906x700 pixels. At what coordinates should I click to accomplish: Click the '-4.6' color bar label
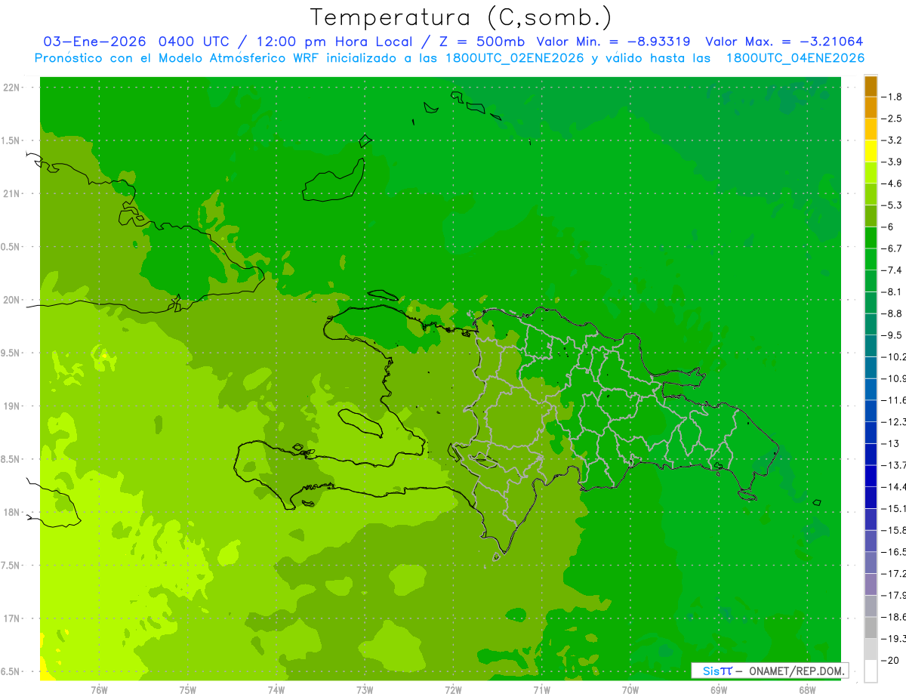click(892, 183)
